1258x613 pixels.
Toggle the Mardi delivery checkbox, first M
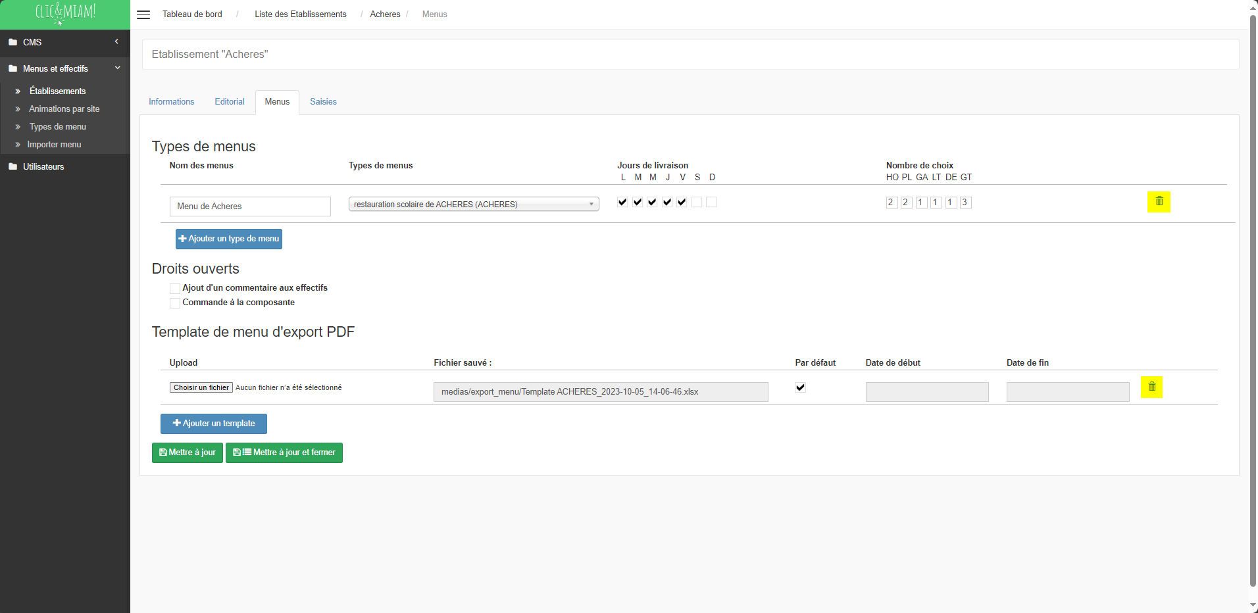(638, 202)
